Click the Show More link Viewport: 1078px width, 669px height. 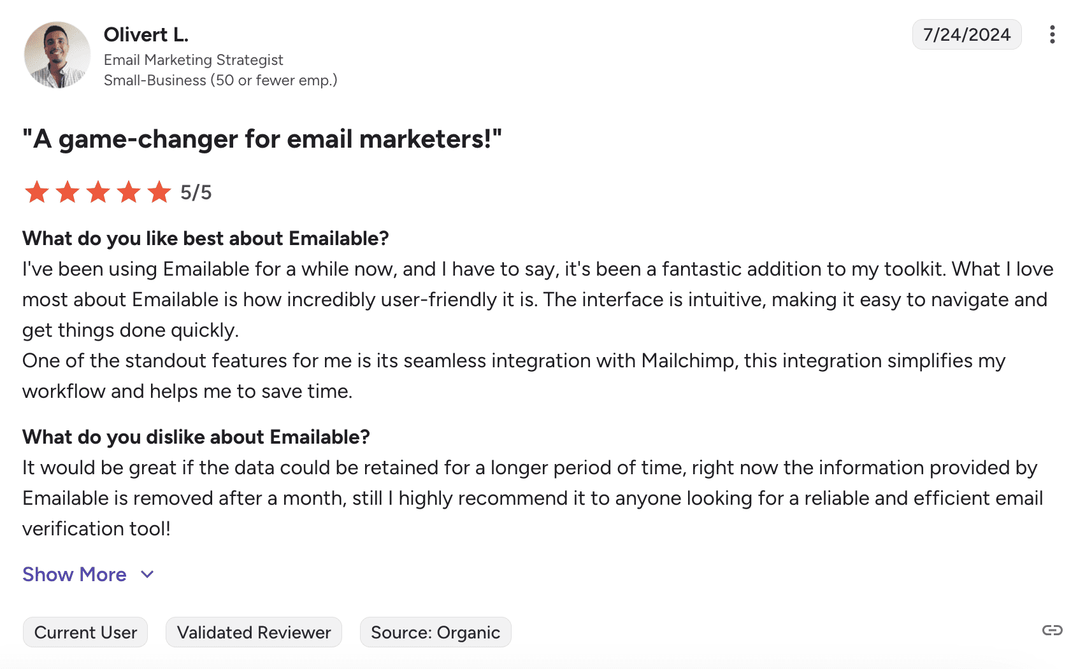pos(75,574)
